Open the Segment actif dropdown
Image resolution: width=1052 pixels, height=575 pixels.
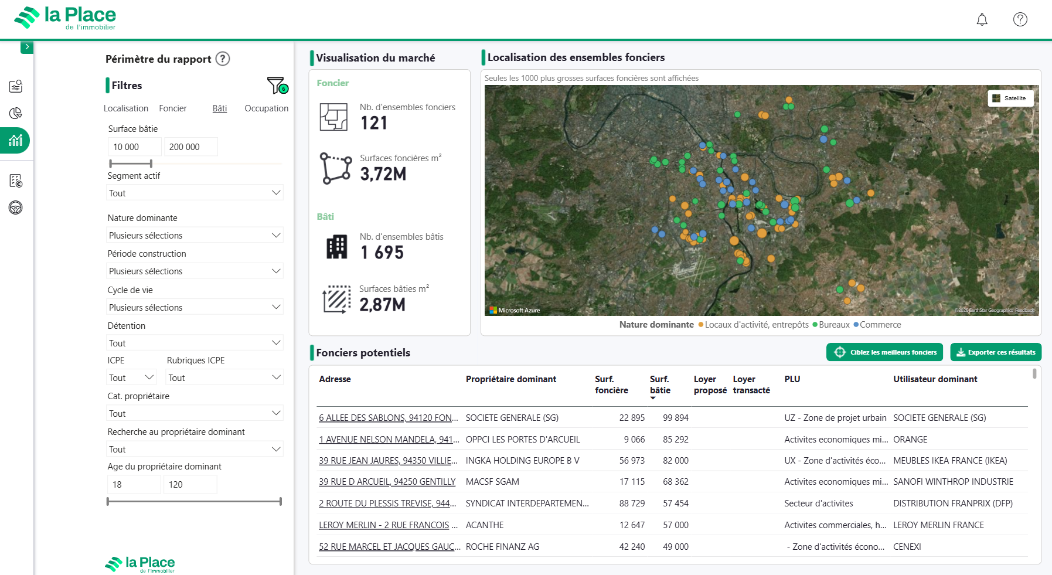point(195,193)
